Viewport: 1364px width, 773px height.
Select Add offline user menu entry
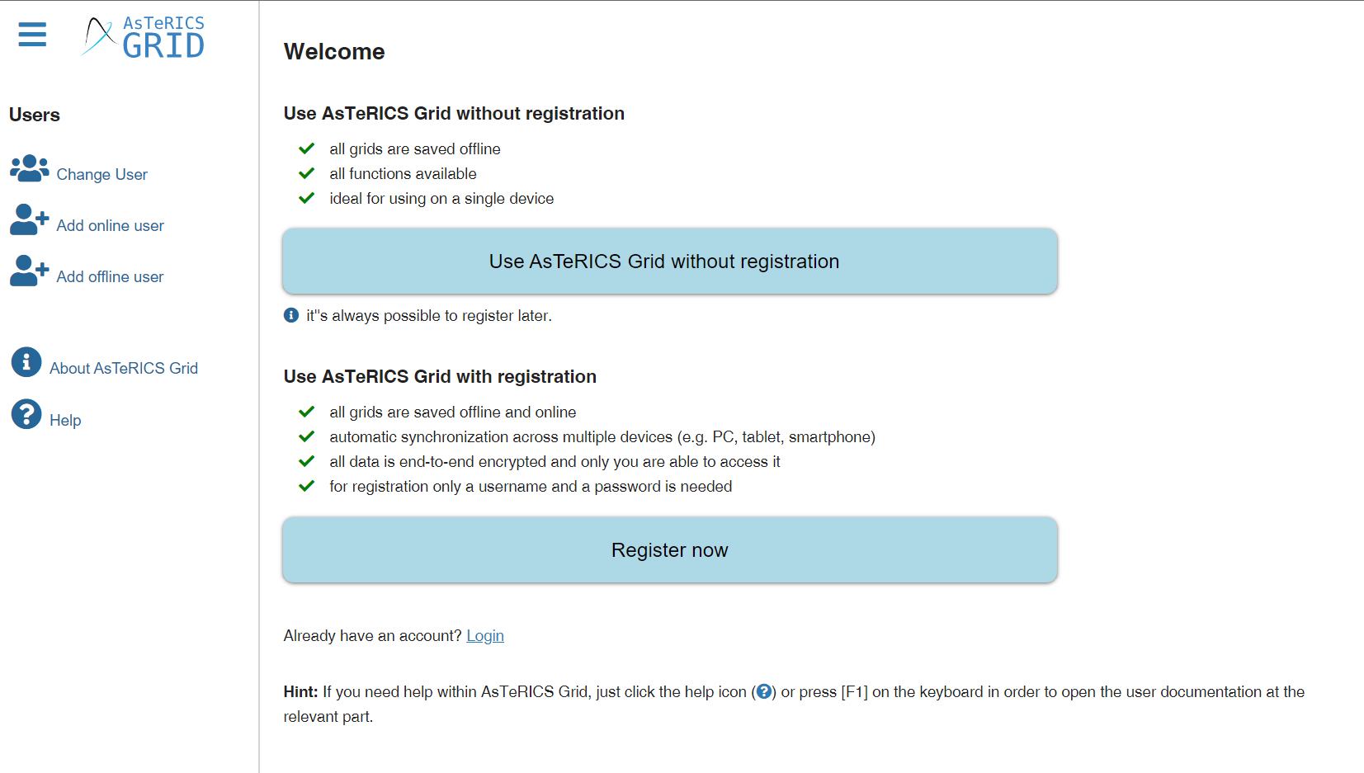(110, 276)
